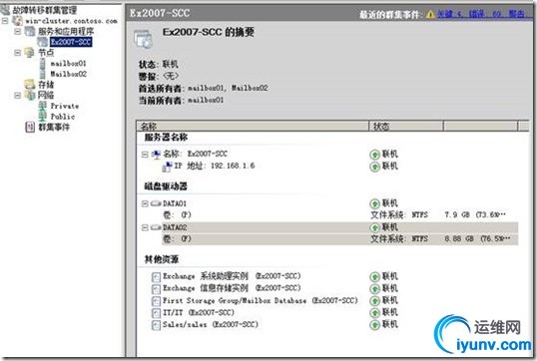Viewport: 537px width, 361px height.
Task: Click the 群集事件 events icon
Action: click(x=30, y=127)
